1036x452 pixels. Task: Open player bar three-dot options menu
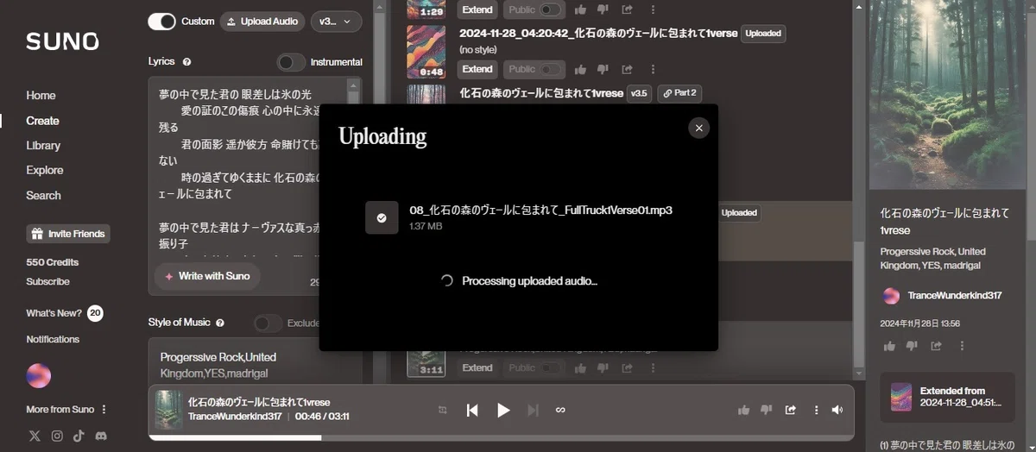[x=816, y=411]
